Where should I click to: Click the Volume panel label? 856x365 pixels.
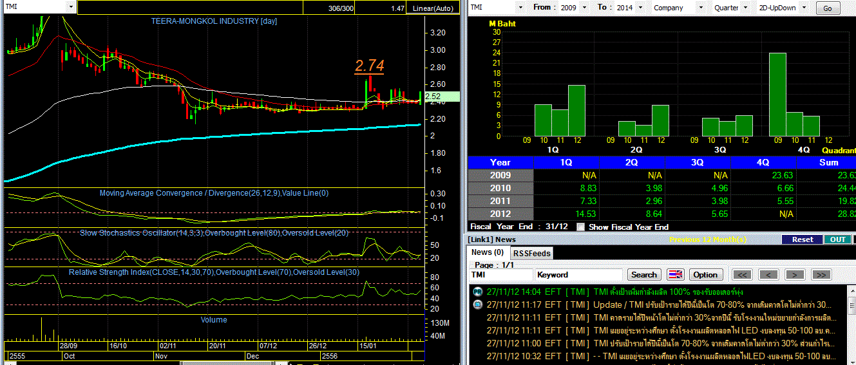pos(214,320)
